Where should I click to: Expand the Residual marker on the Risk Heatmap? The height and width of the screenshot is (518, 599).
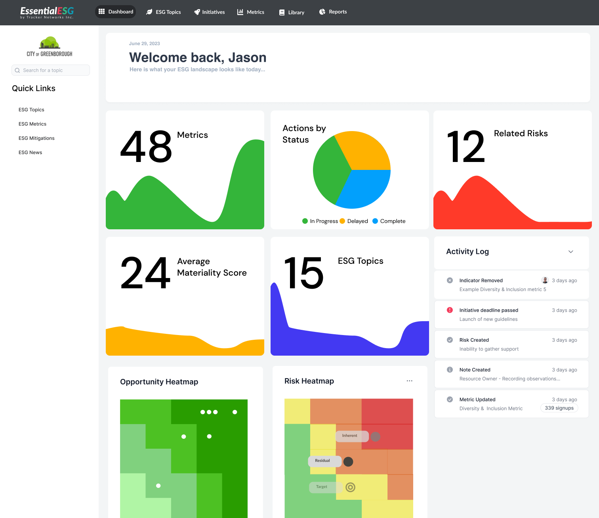(348, 461)
